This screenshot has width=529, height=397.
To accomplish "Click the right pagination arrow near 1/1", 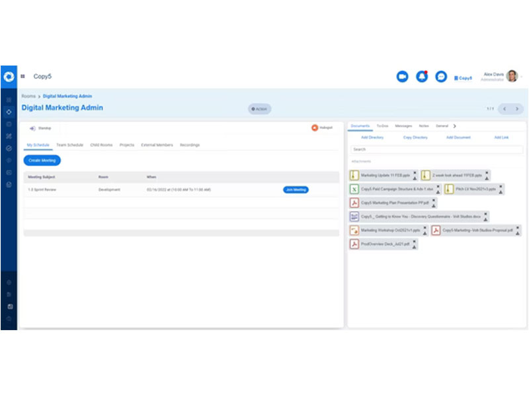I will click(515, 108).
